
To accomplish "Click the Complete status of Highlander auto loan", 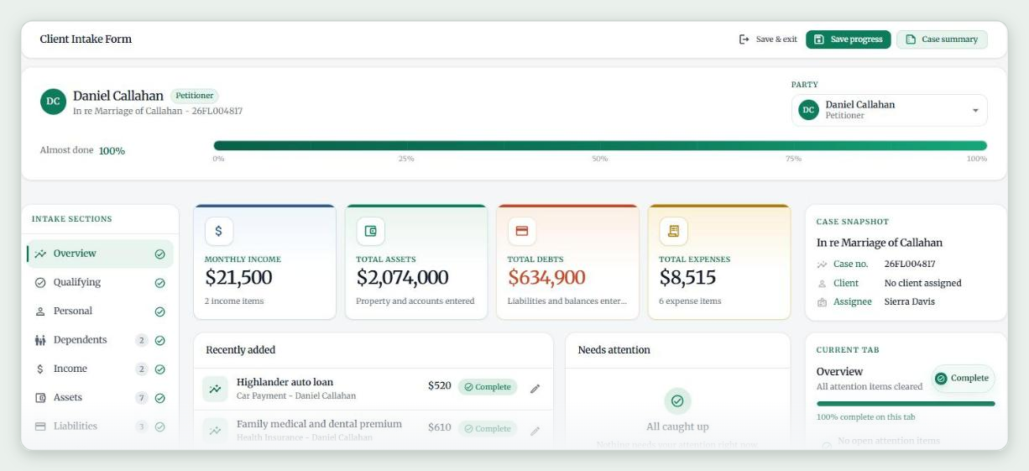I will pyautogui.click(x=488, y=387).
